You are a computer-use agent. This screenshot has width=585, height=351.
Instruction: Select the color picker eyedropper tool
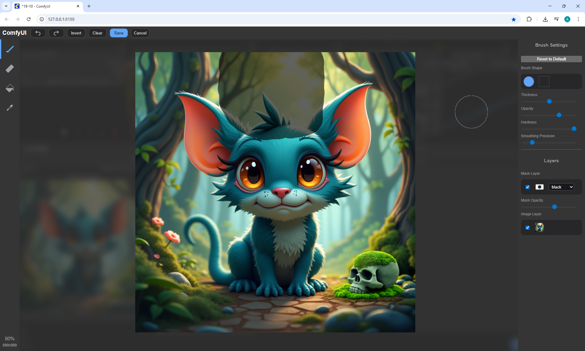point(10,108)
